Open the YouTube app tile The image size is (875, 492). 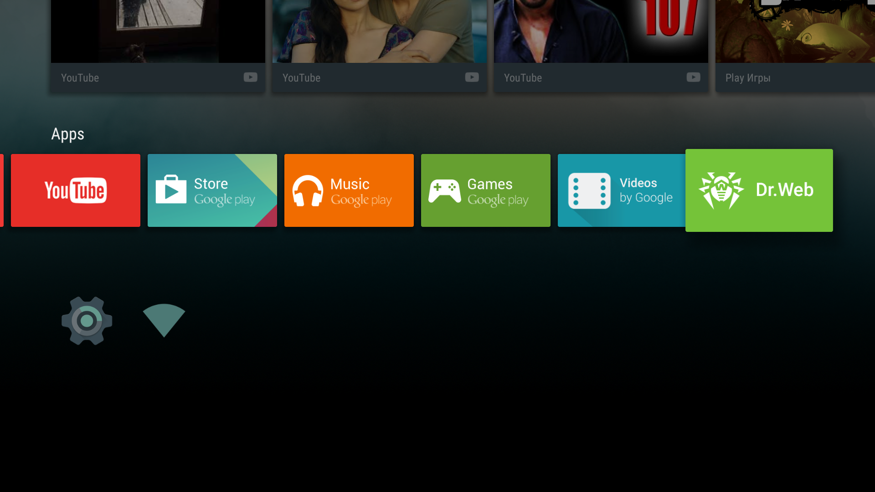pos(76,190)
